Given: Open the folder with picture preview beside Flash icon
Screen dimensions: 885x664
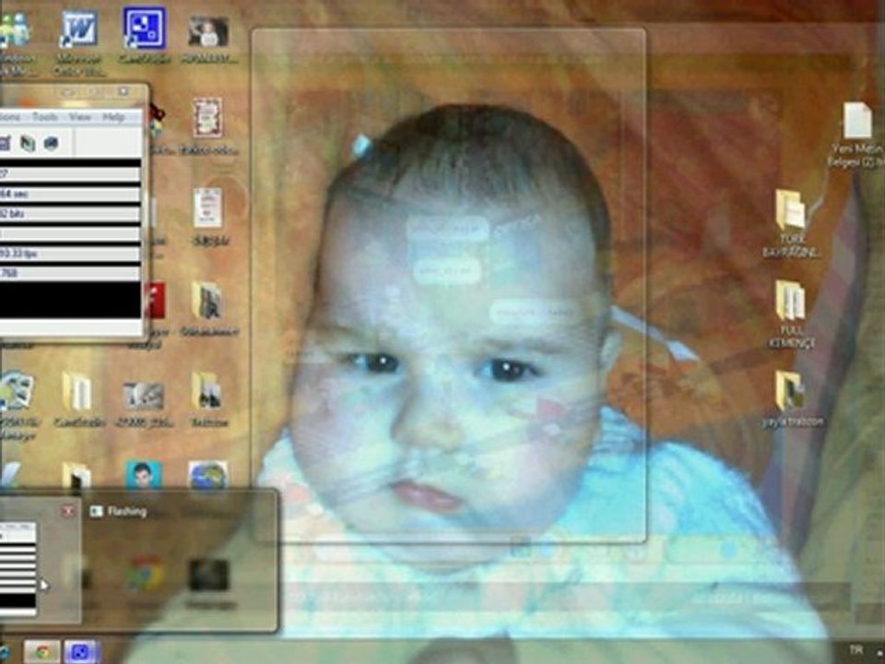Looking at the screenshot, I should (x=206, y=300).
